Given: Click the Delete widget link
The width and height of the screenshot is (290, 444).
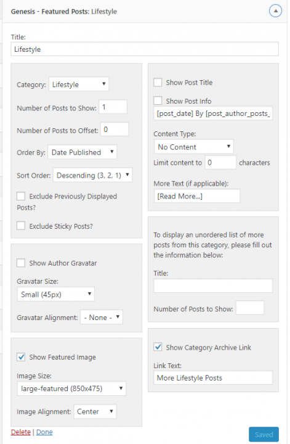Looking at the screenshot, I should (x=21, y=432).
